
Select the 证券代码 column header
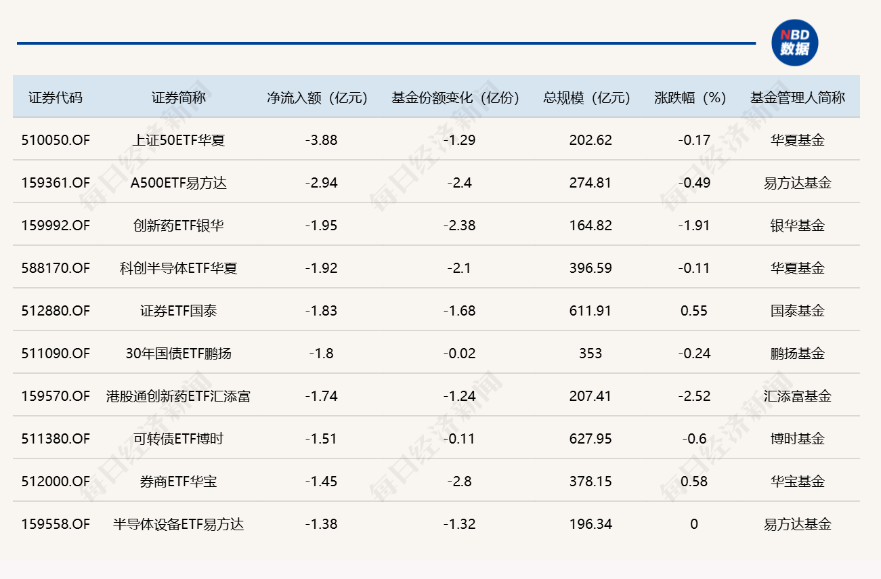click(x=56, y=98)
